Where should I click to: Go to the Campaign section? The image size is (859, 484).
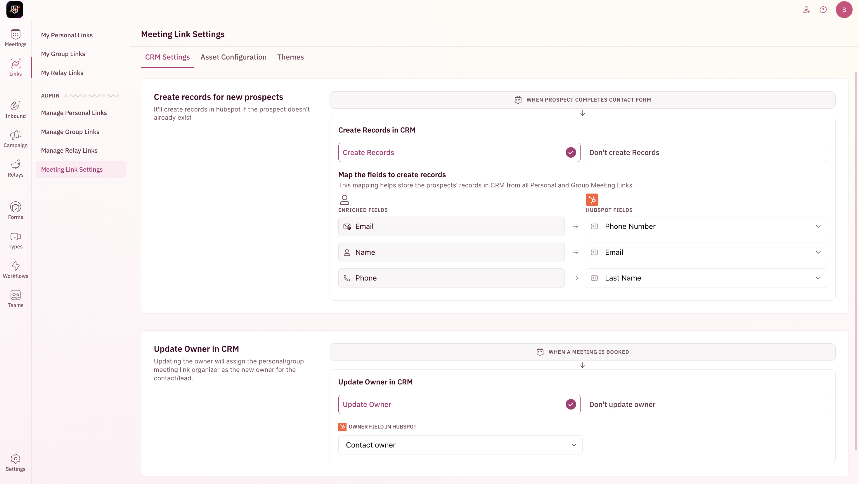pos(15,139)
